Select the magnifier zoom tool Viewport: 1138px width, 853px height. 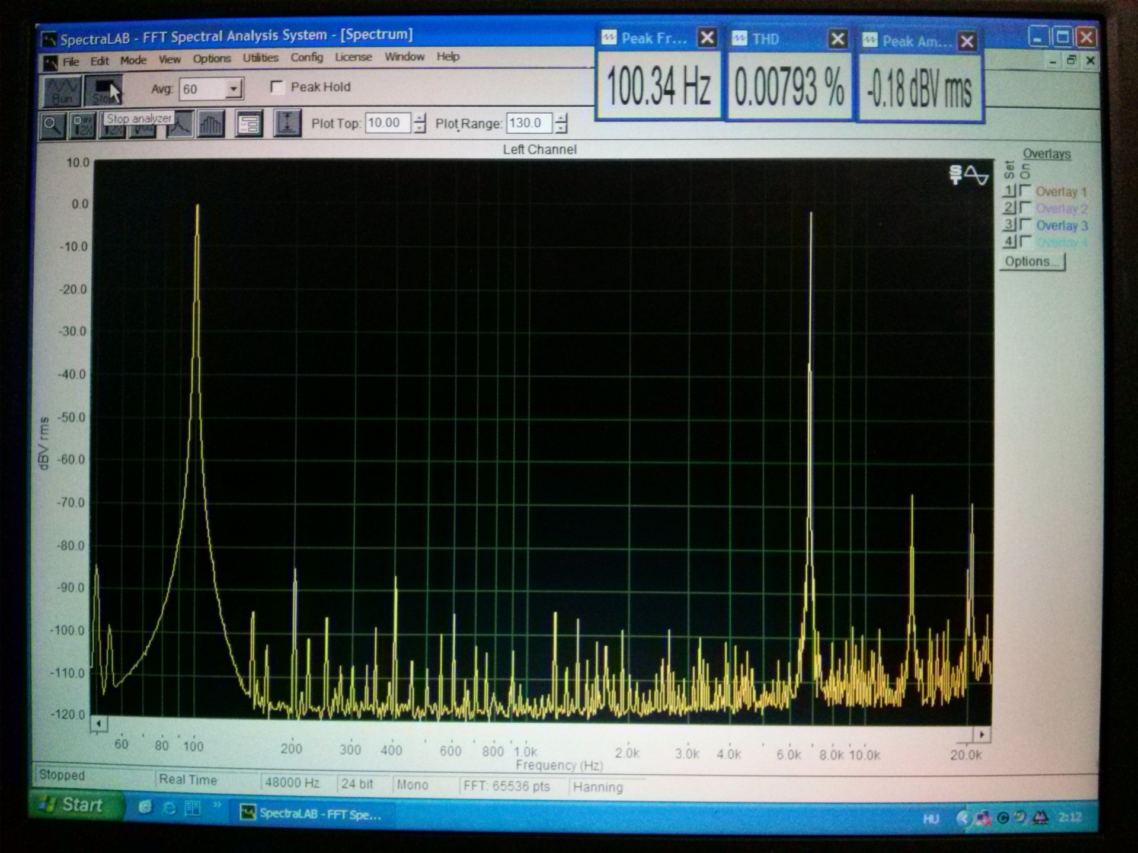click(52, 126)
